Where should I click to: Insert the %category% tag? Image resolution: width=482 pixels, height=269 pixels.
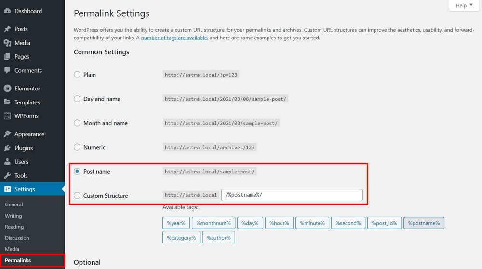pyautogui.click(x=181, y=237)
